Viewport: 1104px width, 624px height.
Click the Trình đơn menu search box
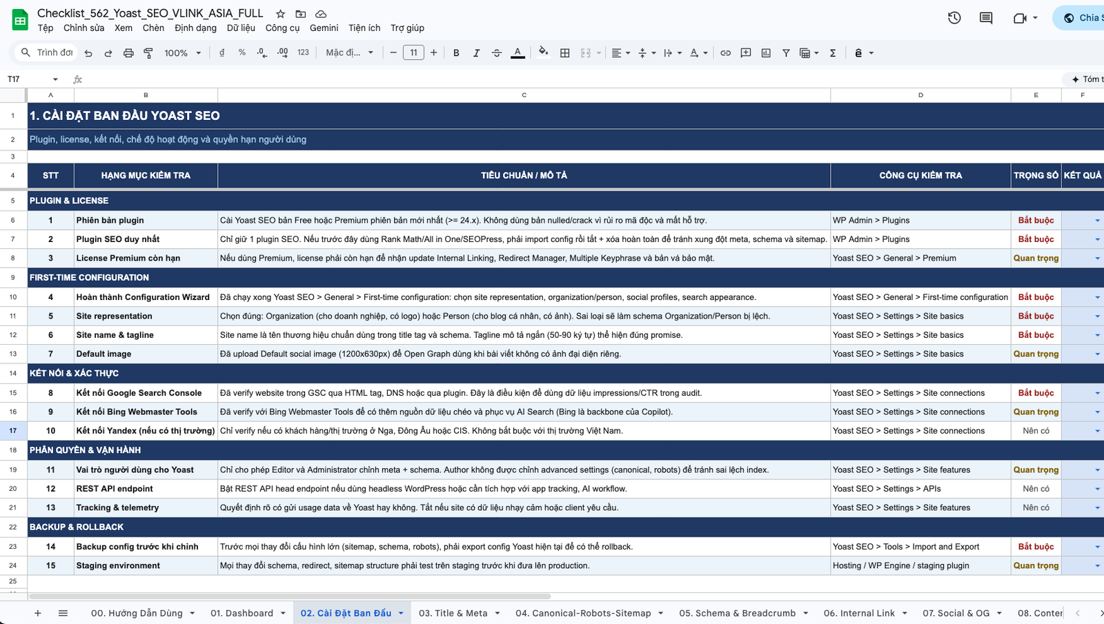tap(46, 52)
